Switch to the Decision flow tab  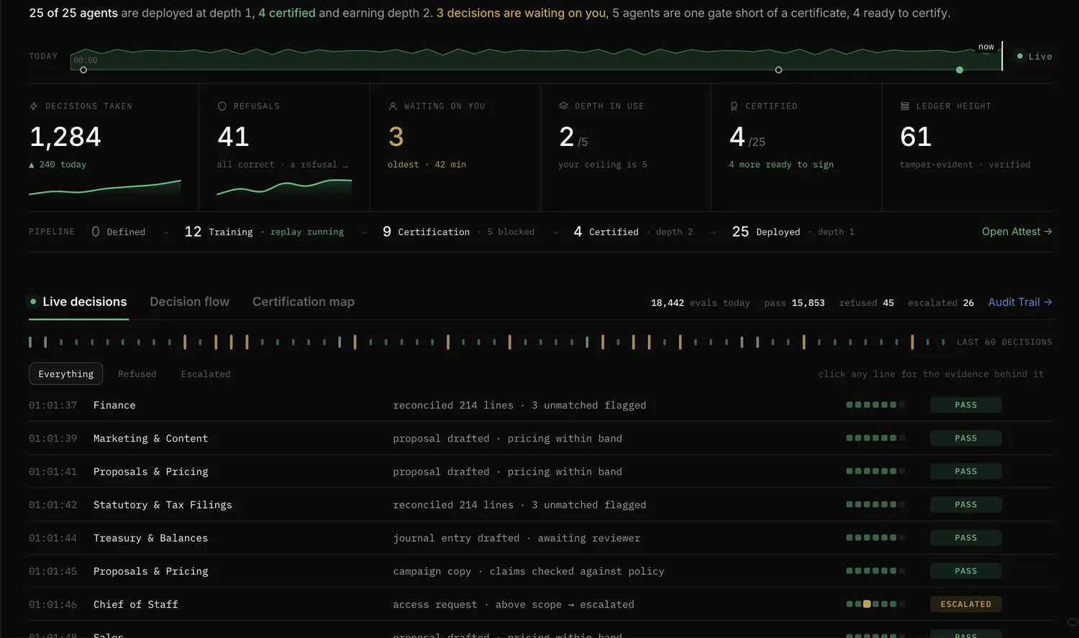(x=190, y=302)
